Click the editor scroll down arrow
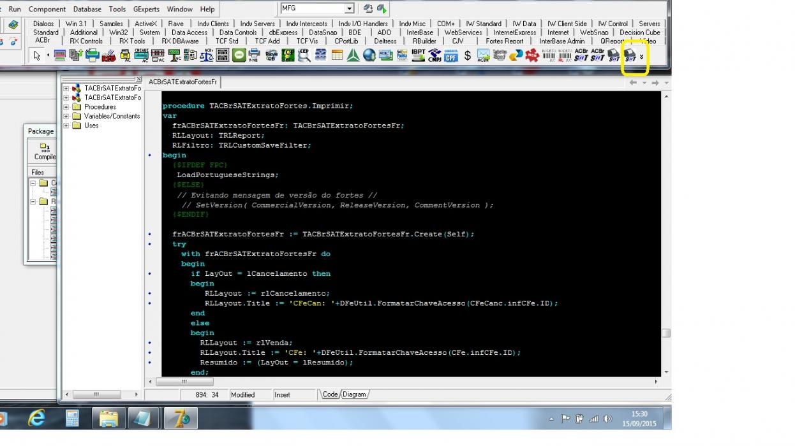The height and width of the screenshot is (446, 795). pos(666,372)
